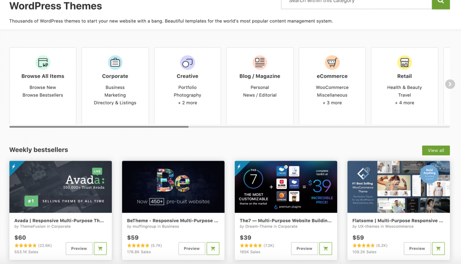Viewport: 461px width, 264px height.
Task: Click the Corporate briefcase icon
Action: tap(115, 63)
